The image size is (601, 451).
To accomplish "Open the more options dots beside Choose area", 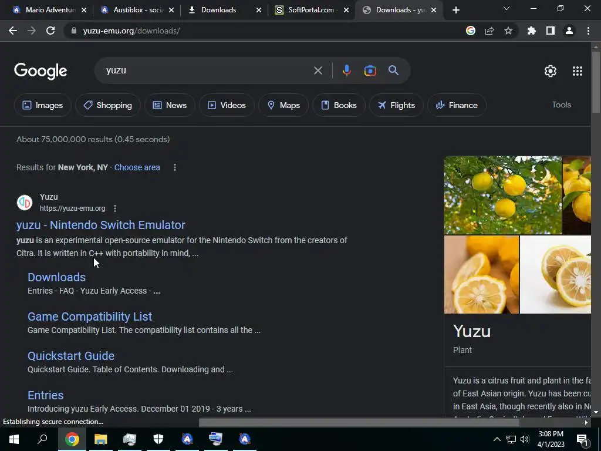I will [175, 167].
